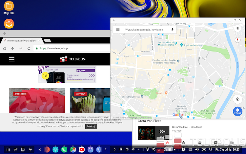Expand taskbar apps with right chevron

(x=114, y=149)
